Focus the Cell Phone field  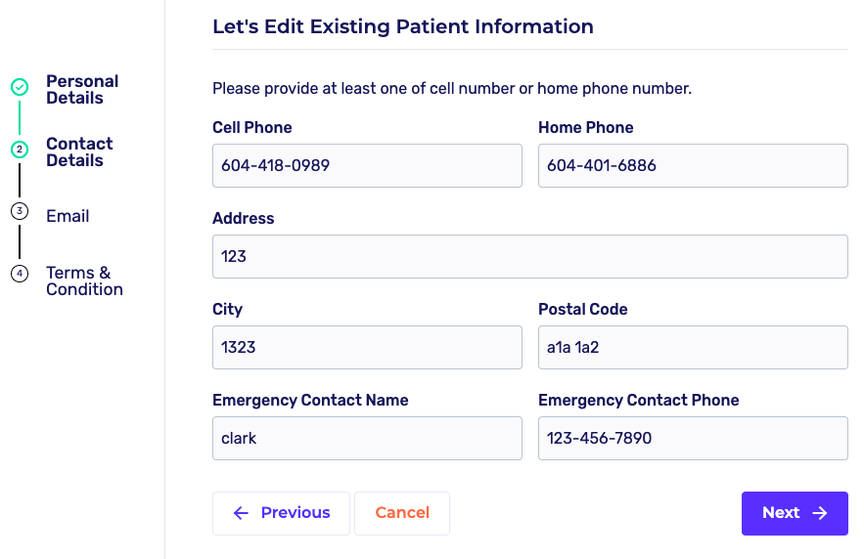[x=367, y=166]
